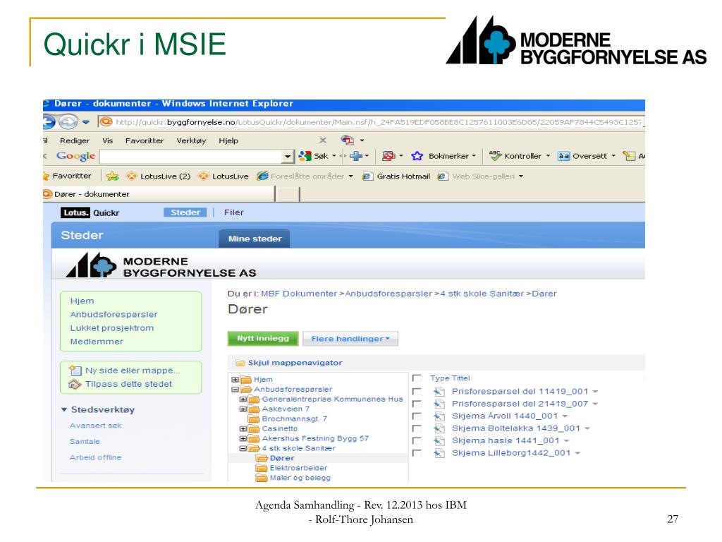
Task: Open the LotusLive (2) favorite
Action: 159,176
